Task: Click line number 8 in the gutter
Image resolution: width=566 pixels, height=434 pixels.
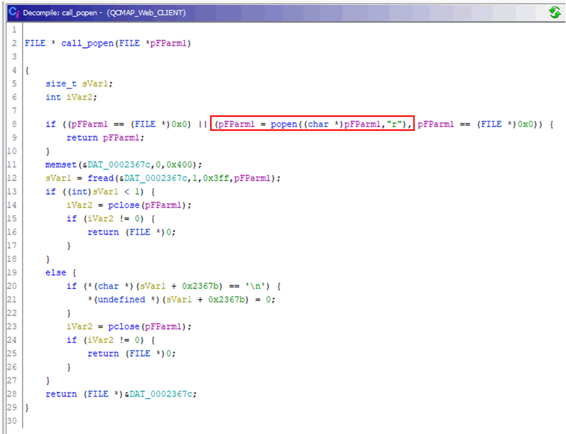Action: click(x=14, y=124)
